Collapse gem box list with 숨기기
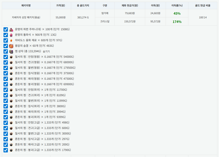Image resolution: width=219 pixels, height=157 pixels. [46, 51]
